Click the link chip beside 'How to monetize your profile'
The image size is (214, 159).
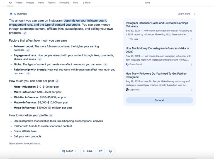coord(51,115)
